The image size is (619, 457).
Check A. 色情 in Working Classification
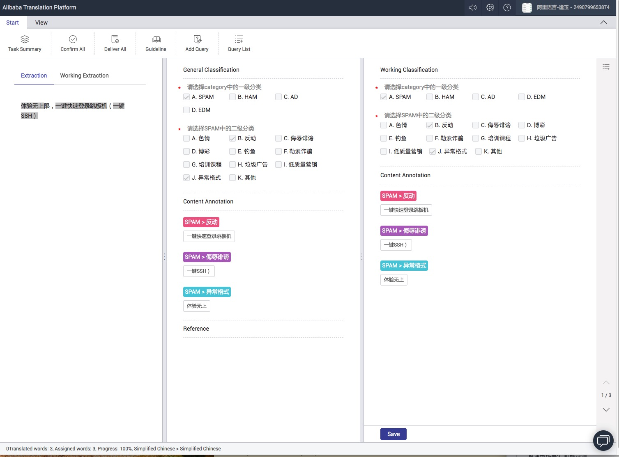pos(384,125)
